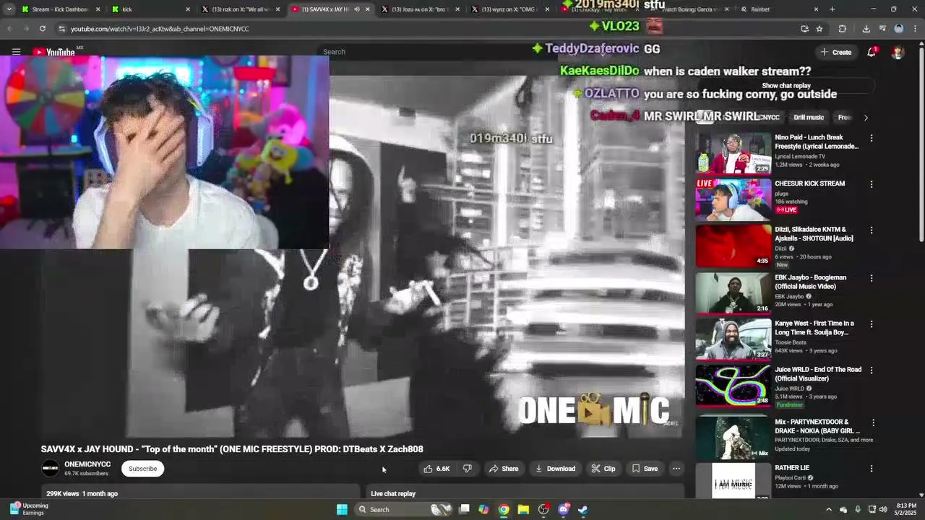925x520 pixels.
Task: Show more filter chips with right arrow
Action: coord(866,118)
